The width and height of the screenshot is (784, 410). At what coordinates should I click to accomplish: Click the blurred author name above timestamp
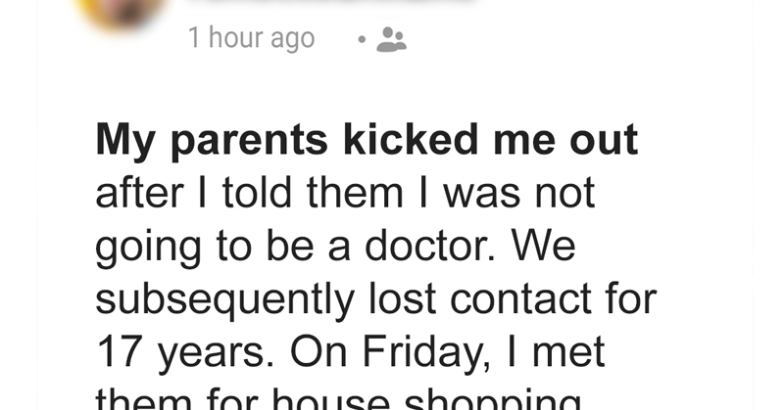(330, 2)
